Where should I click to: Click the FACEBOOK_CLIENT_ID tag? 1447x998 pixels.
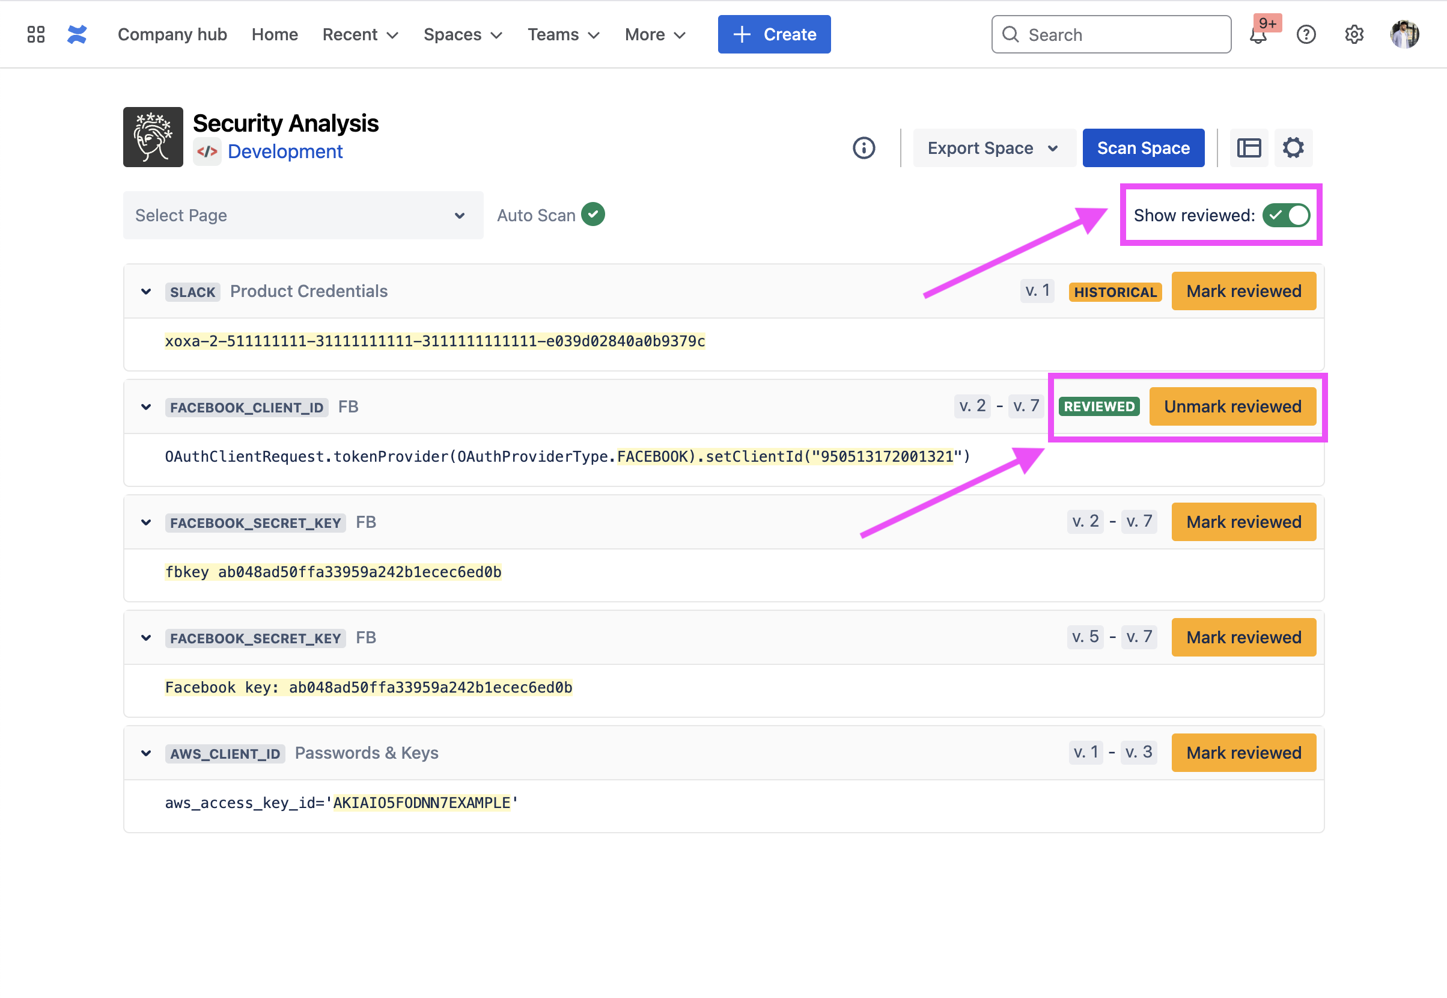click(247, 408)
